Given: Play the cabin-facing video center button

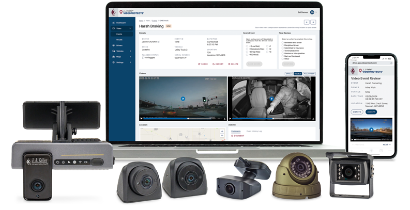Looking at the screenshot, I should (x=271, y=99).
